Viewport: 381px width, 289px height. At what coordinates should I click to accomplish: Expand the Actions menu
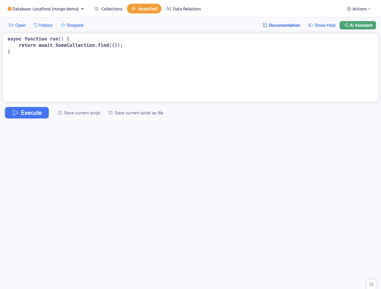[x=359, y=9]
